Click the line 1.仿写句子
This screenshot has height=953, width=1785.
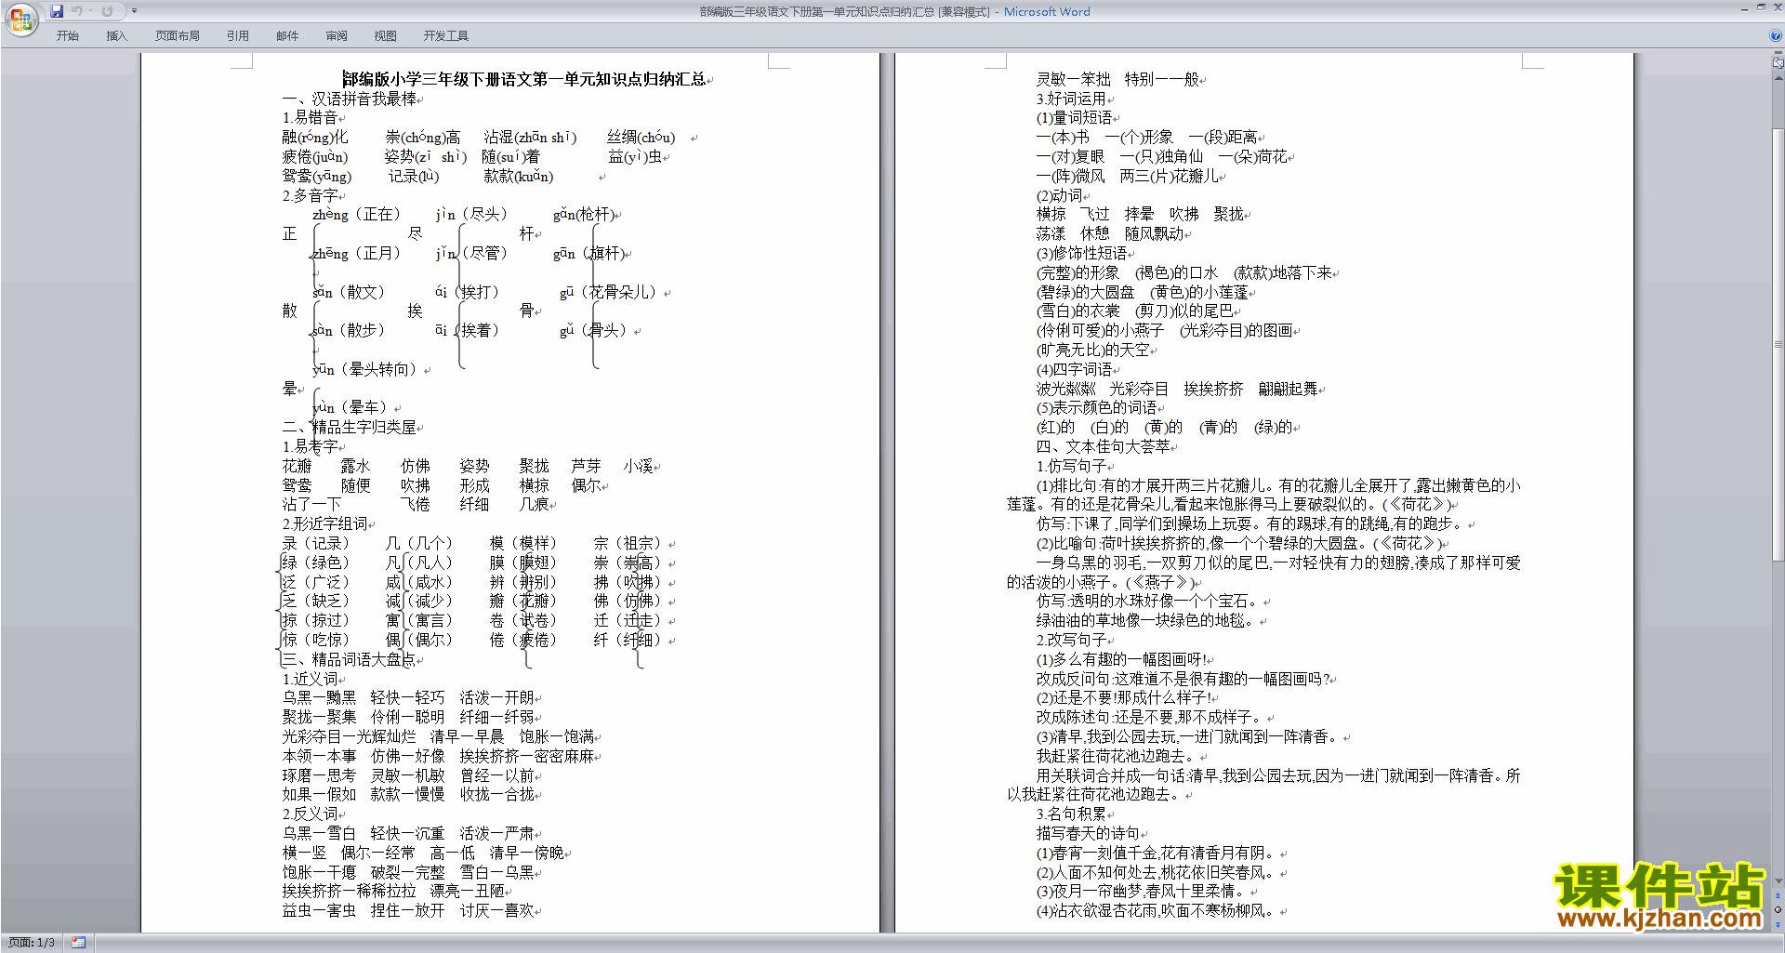(1071, 466)
